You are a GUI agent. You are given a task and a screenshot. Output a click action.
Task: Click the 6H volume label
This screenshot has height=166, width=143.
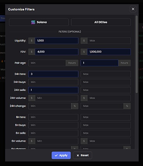point(19,141)
